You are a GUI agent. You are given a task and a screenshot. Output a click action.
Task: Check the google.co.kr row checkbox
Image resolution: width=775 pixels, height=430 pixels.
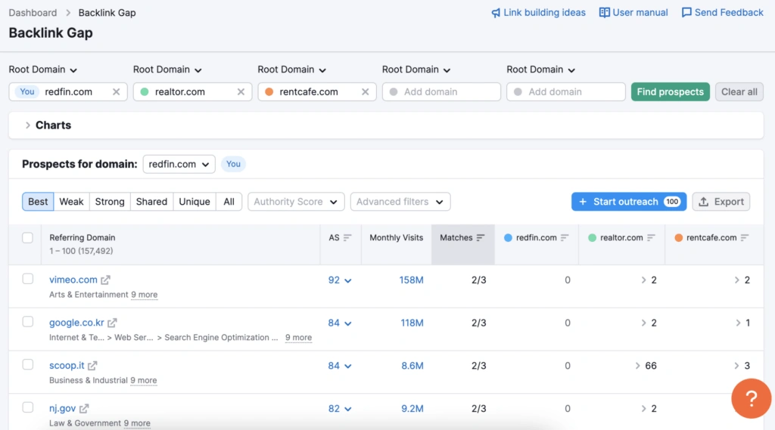(x=28, y=322)
